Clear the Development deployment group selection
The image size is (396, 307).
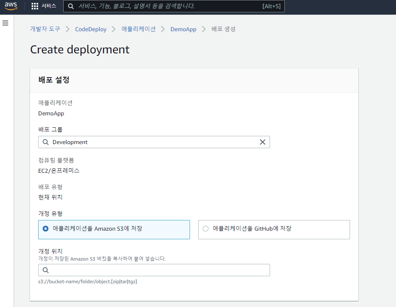(x=263, y=142)
